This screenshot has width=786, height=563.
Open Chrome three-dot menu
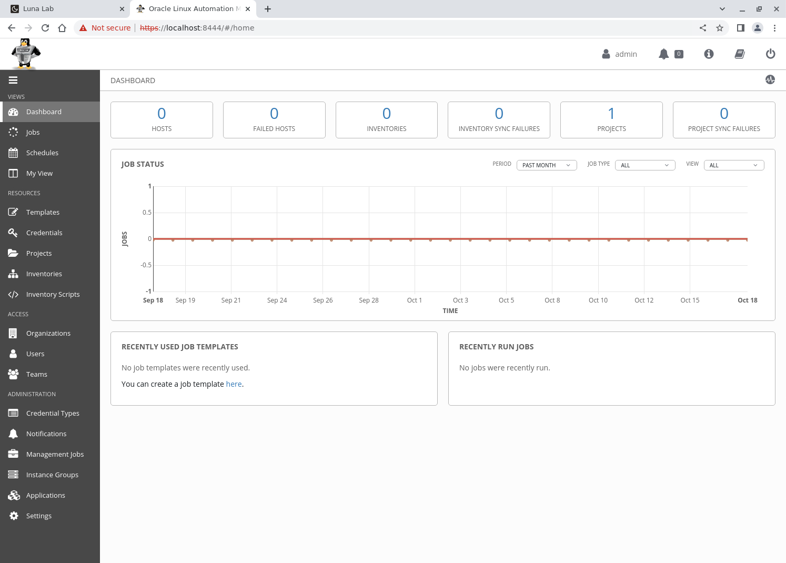(x=774, y=28)
